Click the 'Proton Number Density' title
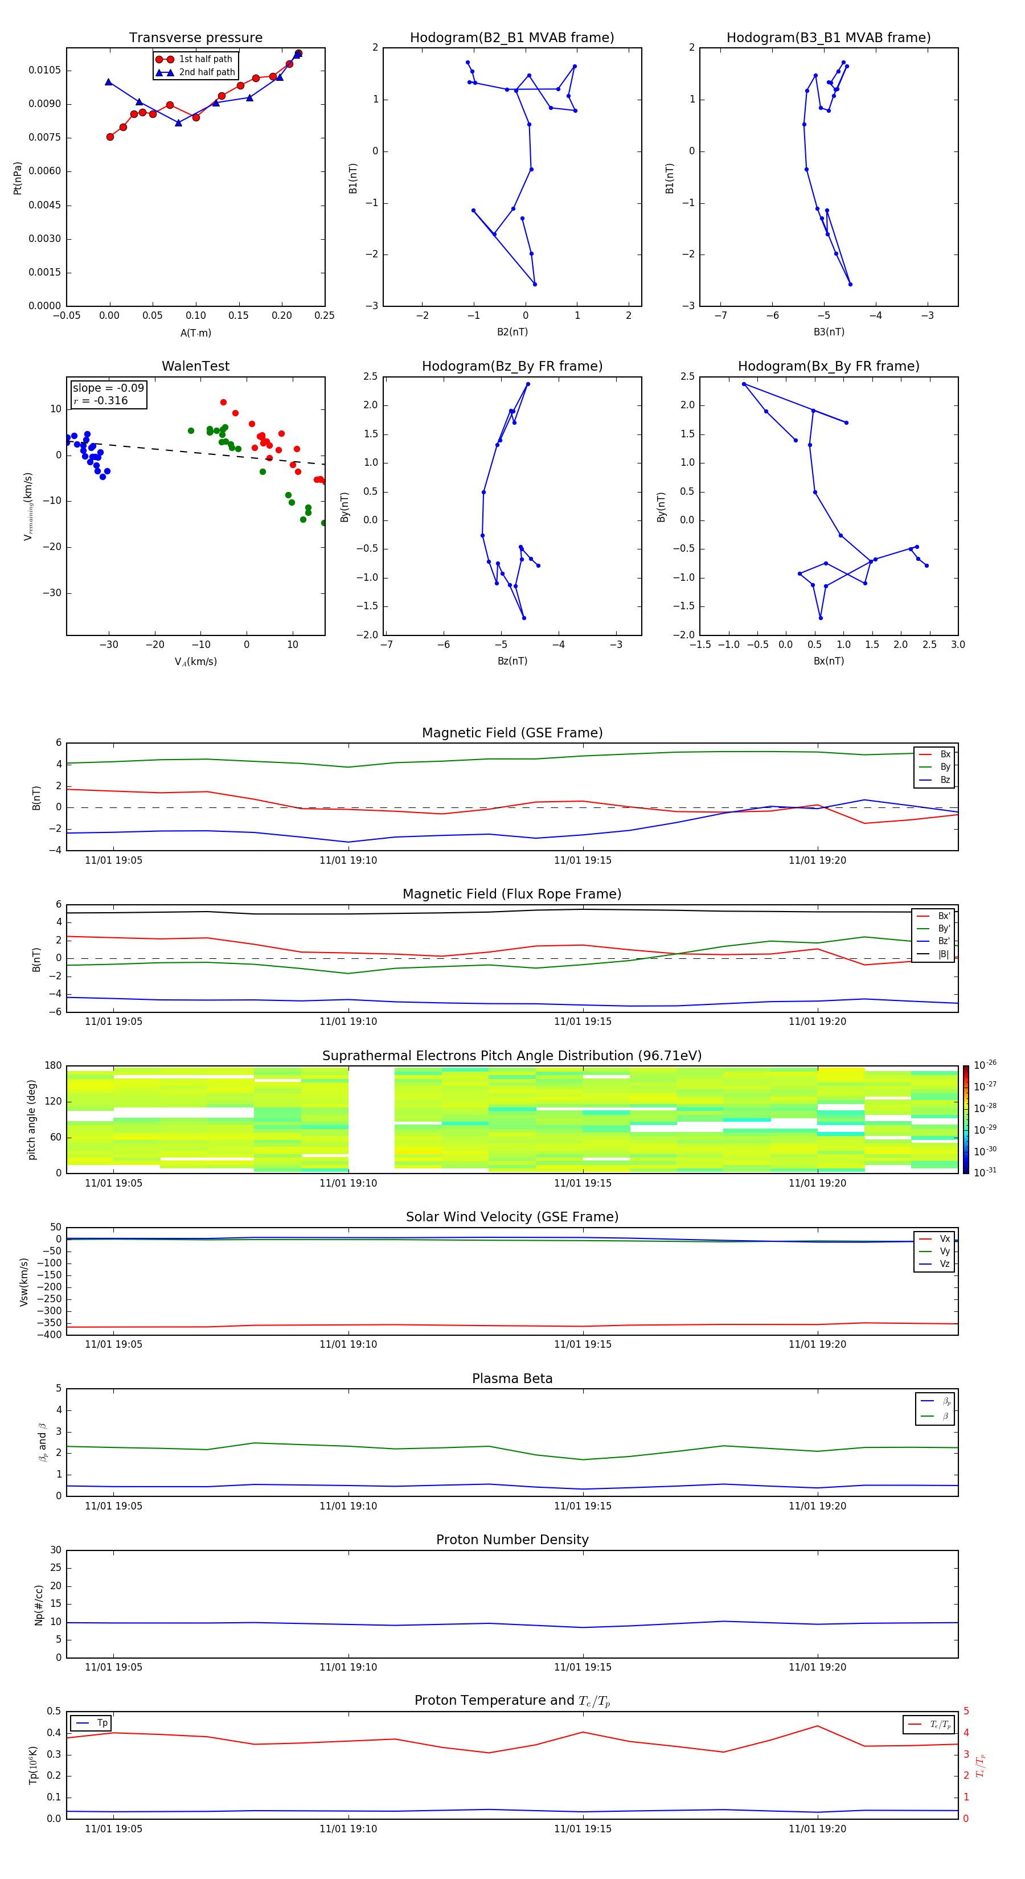The image size is (1025, 1879). tap(512, 1540)
